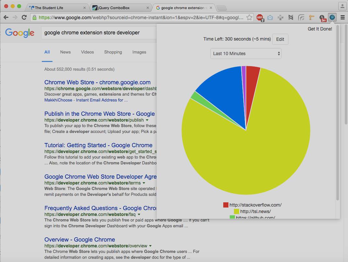Open Publish in the Chrome Web Store result
Screen dimensions: 348x262
tap(99, 114)
